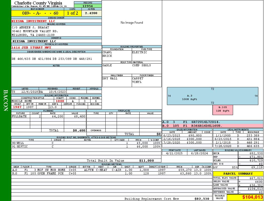Select the red H SQFT value 1008
This screenshot has height=201, width=264.
pos(60,101)
